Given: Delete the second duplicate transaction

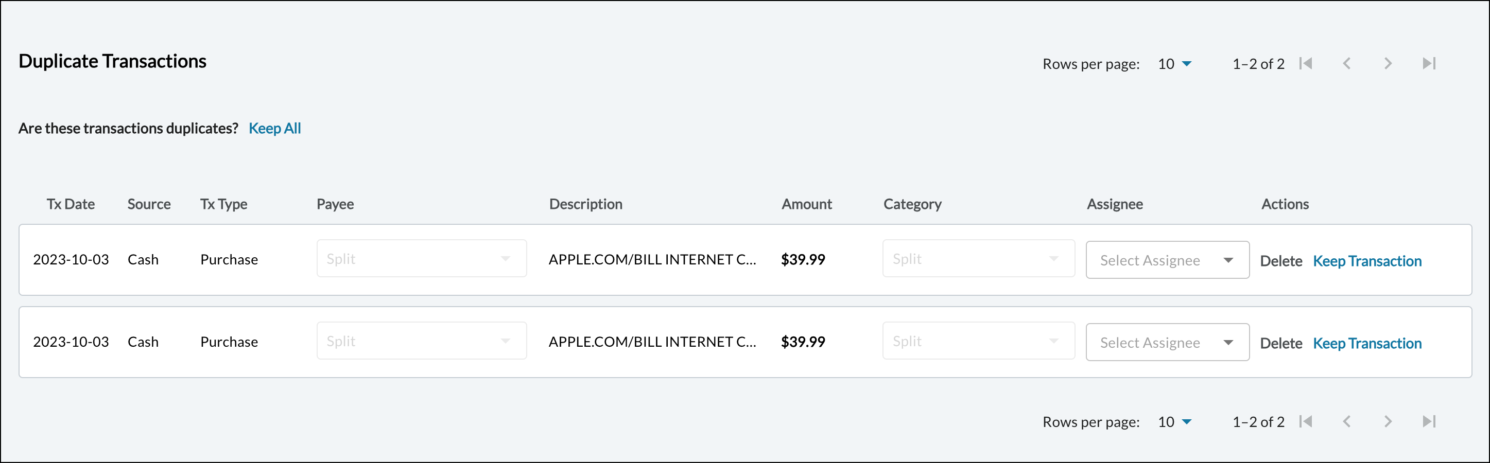Looking at the screenshot, I should click(1280, 343).
